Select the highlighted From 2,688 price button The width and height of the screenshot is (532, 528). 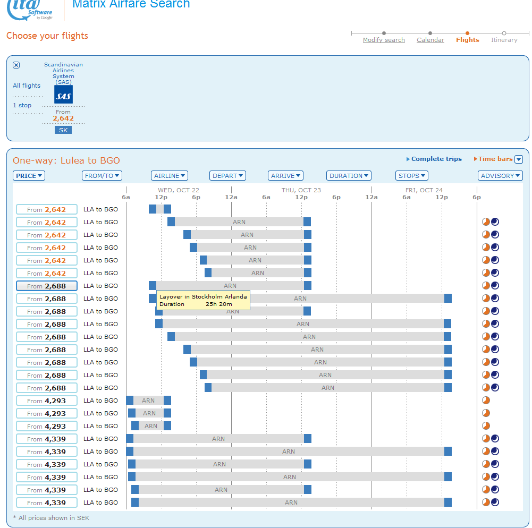[47, 286]
